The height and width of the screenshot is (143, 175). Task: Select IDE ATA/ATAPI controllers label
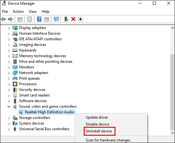[x=40, y=39]
